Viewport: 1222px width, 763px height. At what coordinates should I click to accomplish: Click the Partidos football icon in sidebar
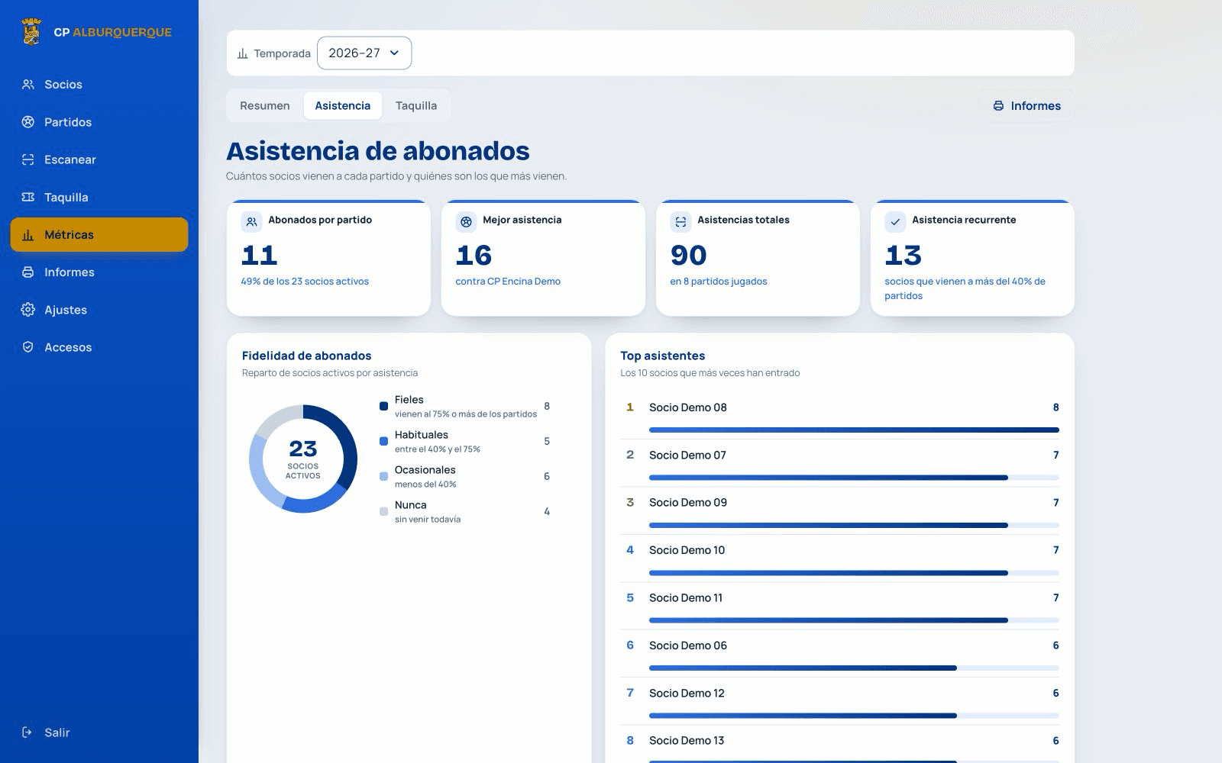click(28, 122)
